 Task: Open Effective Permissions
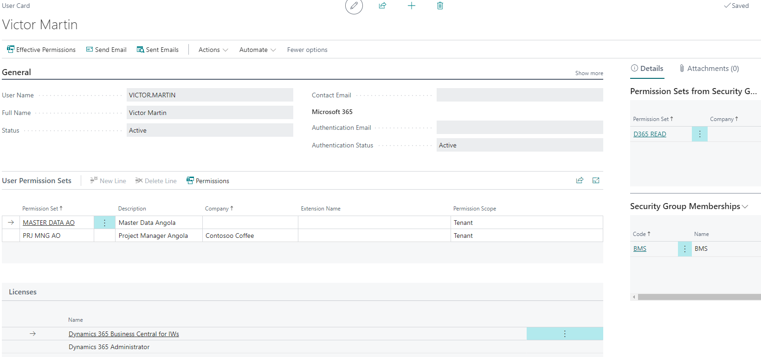pos(41,50)
